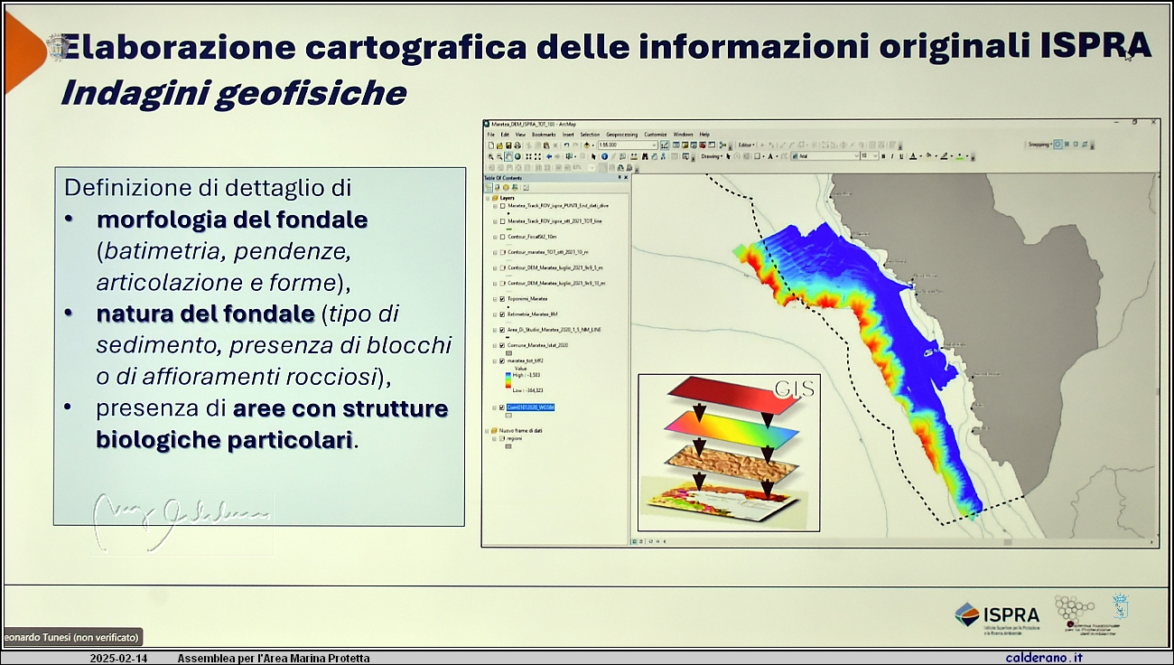Click the Snapping menu button
Screen dimensions: 1174x665
click(x=1039, y=145)
